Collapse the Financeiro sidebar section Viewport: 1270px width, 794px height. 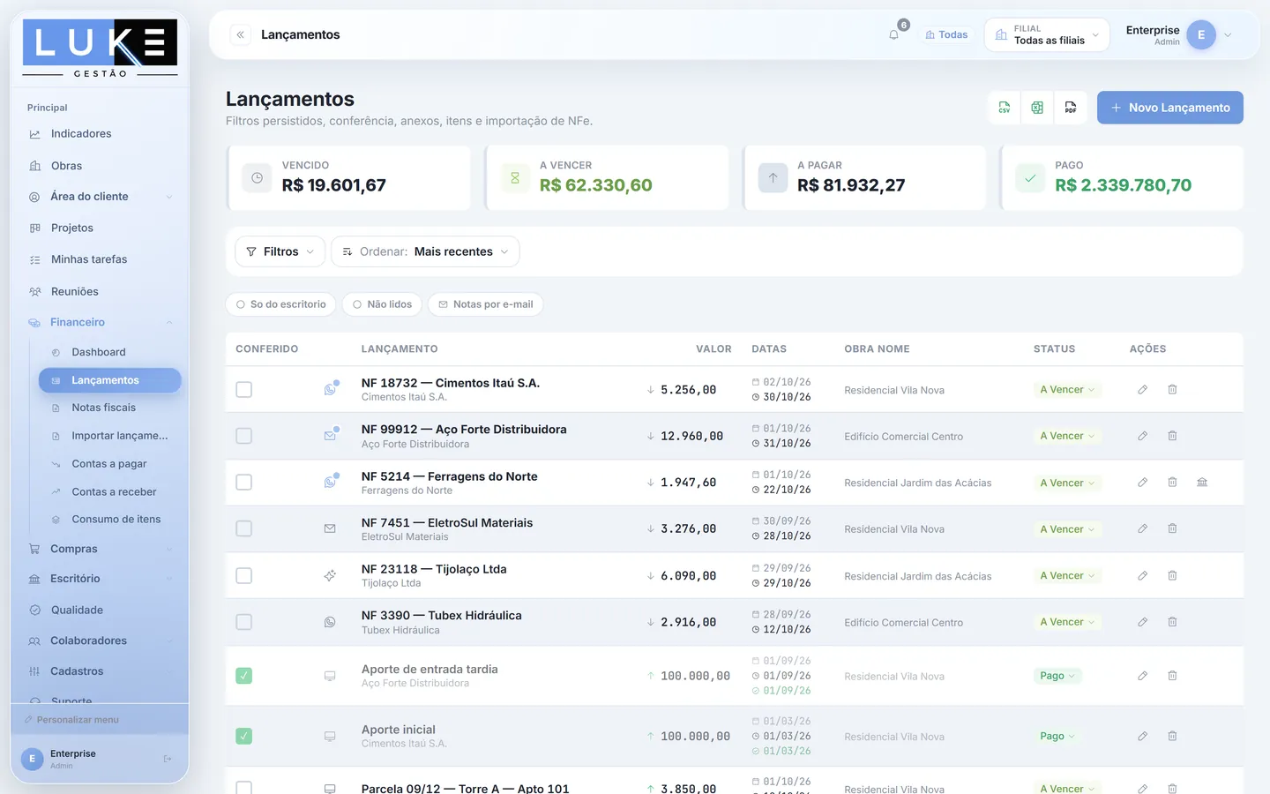tap(100, 322)
